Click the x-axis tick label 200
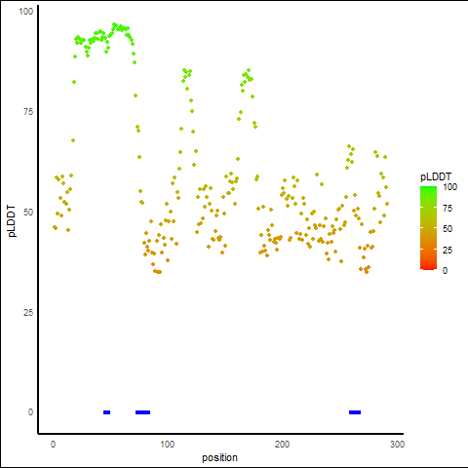This screenshot has height=468, width=468. tap(282, 444)
